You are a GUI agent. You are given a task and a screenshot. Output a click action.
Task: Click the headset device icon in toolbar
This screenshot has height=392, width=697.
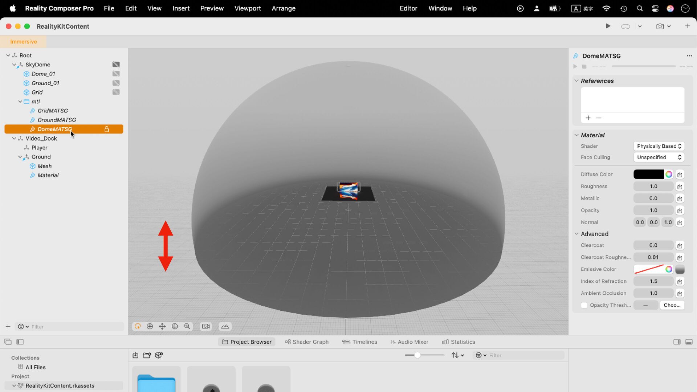[x=625, y=26]
